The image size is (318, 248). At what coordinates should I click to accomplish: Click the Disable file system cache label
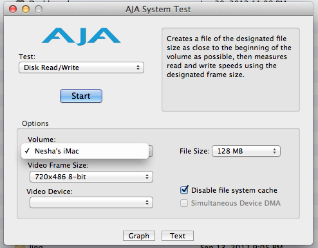tap(234, 190)
